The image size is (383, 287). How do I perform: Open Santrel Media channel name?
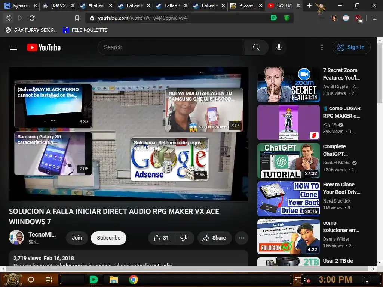click(x=337, y=163)
